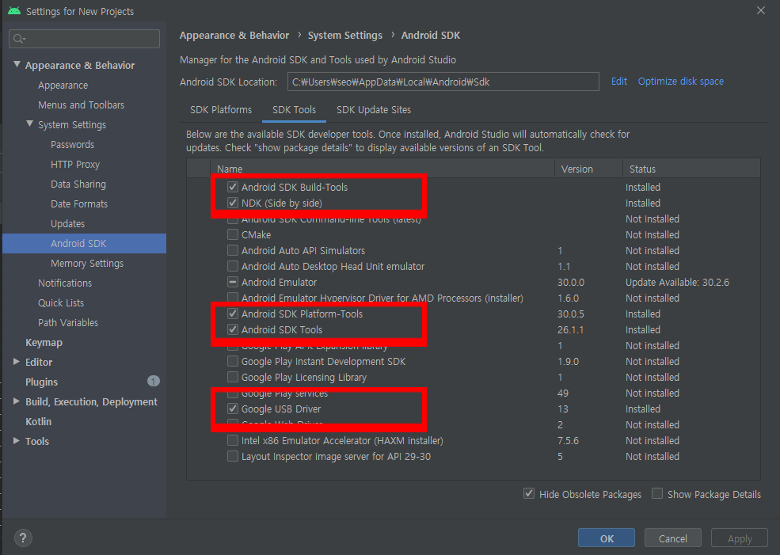This screenshot has width=780, height=555.
Task: Click version 7.5.6 in HAXM row
Action: click(x=568, y=441)
